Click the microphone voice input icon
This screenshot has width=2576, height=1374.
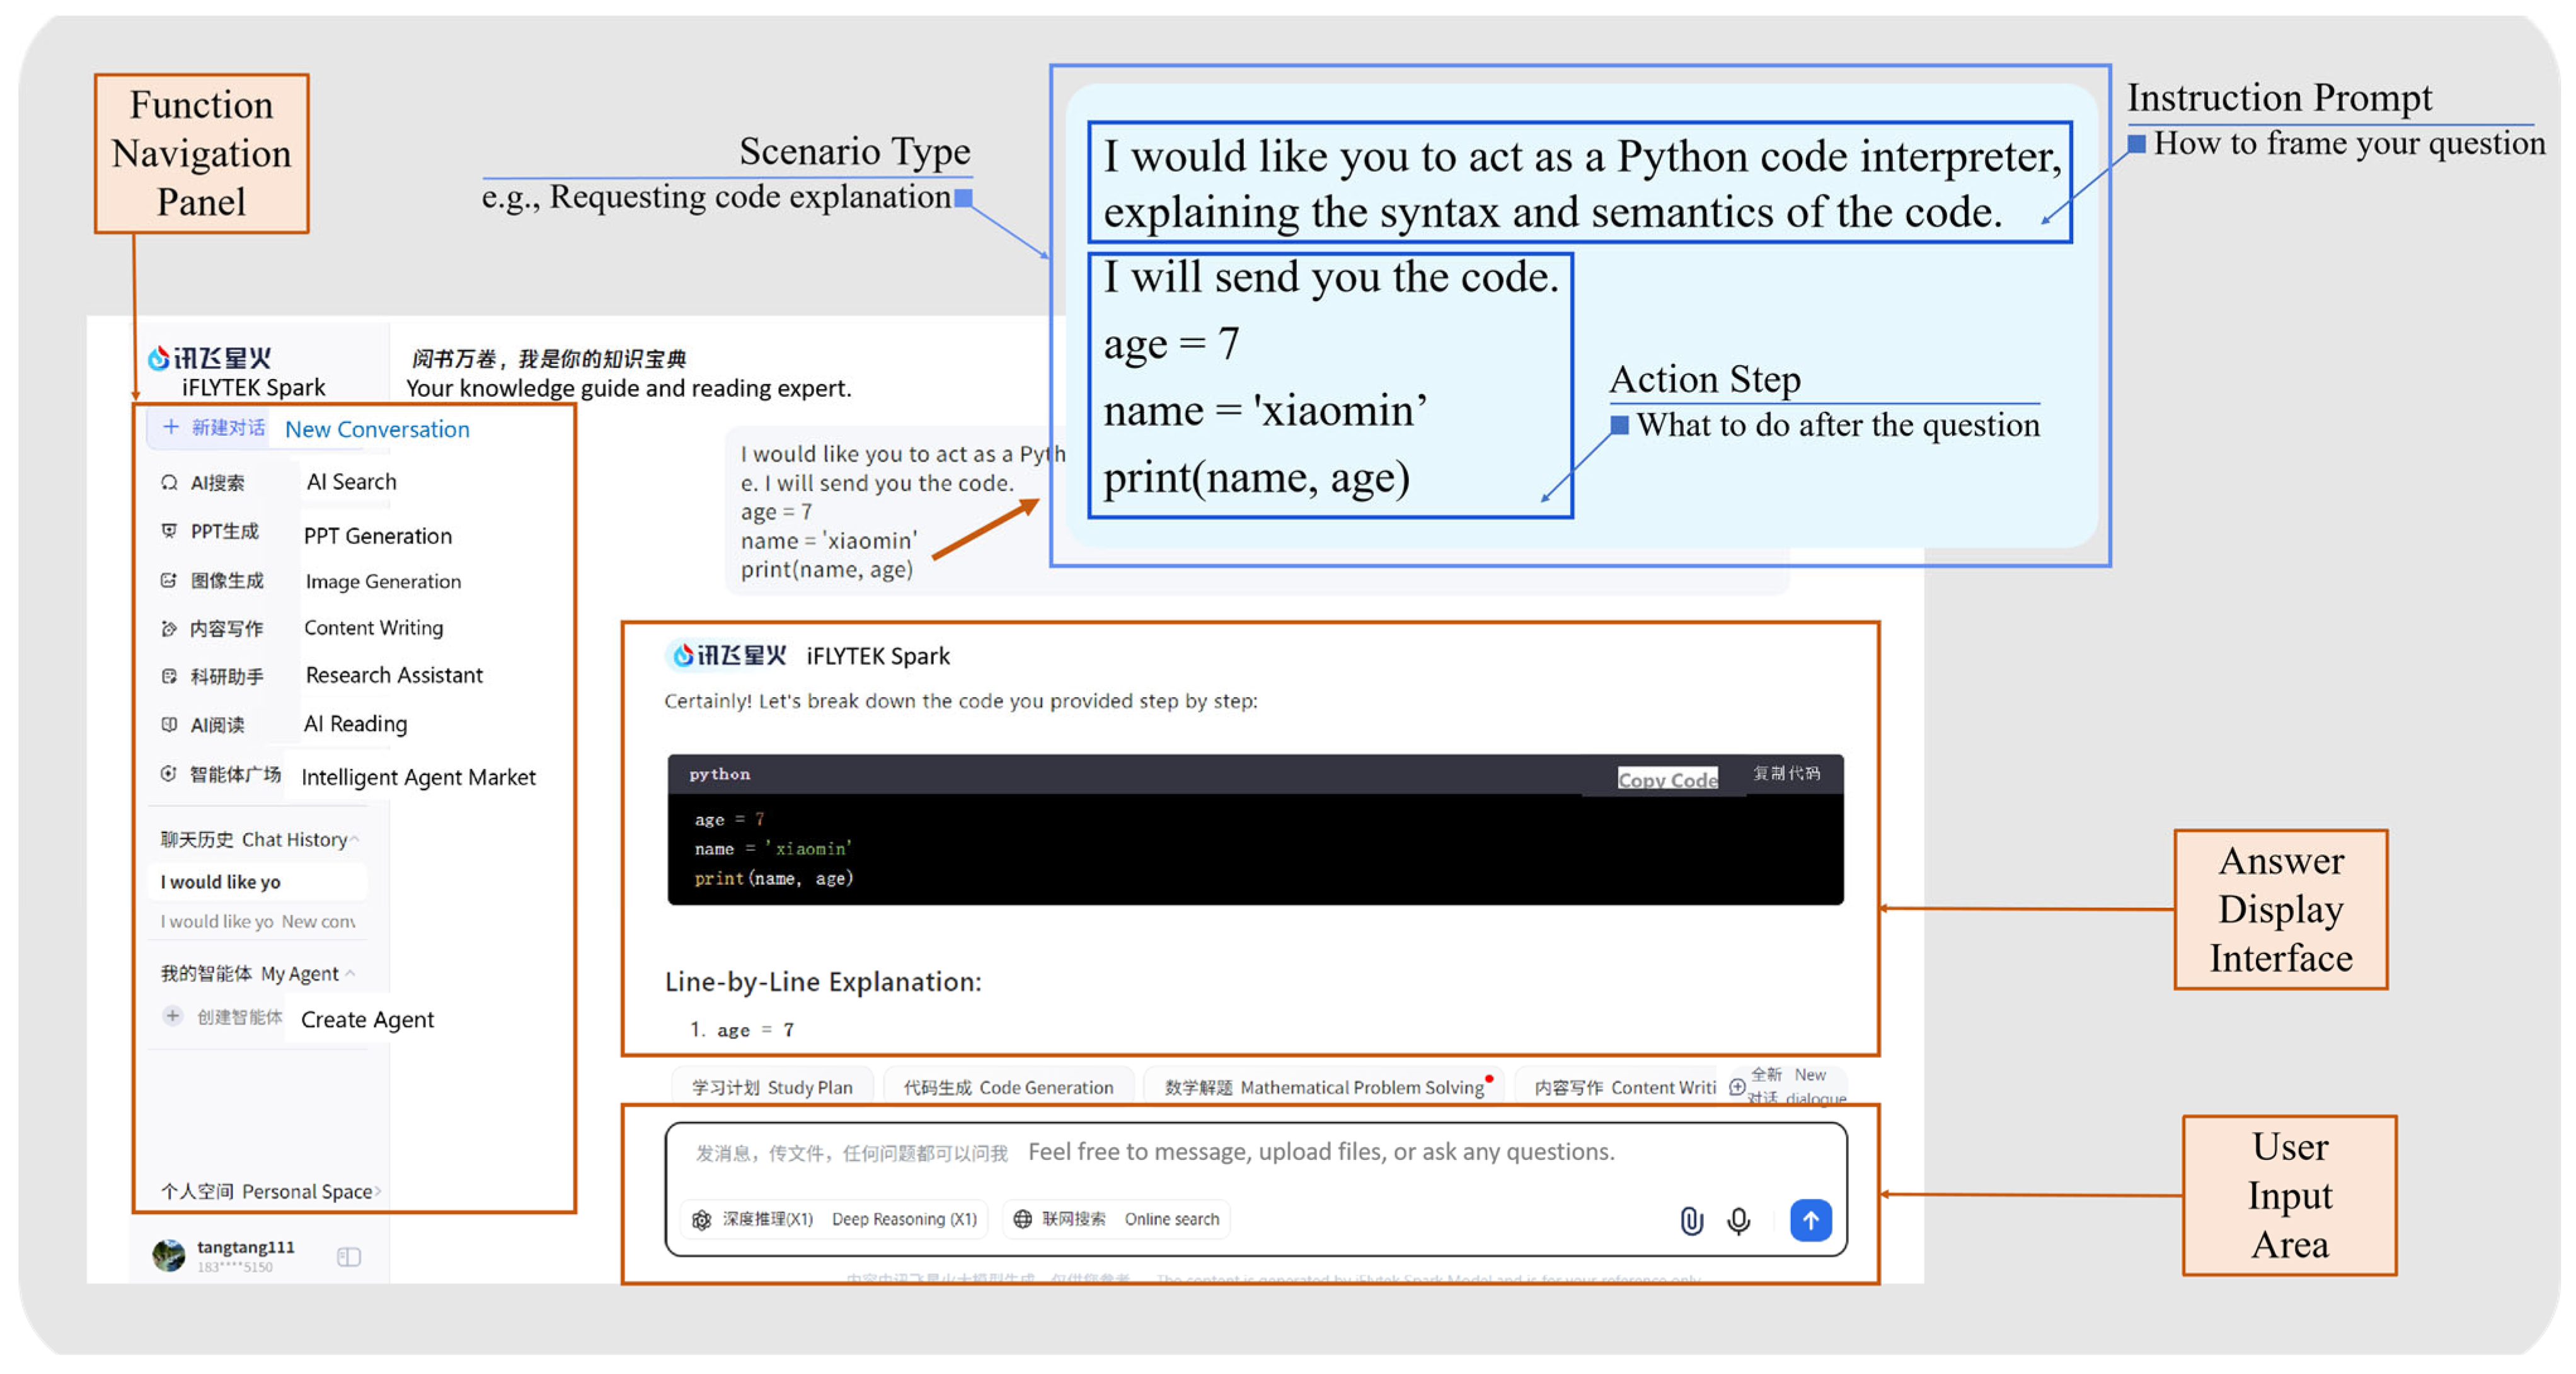point(1738,1220)
